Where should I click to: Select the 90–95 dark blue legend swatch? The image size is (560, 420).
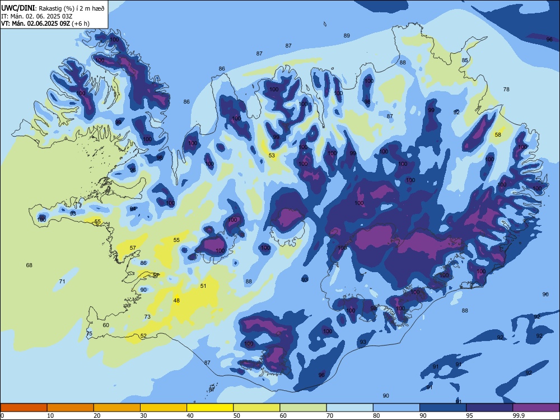pos(443,408)
